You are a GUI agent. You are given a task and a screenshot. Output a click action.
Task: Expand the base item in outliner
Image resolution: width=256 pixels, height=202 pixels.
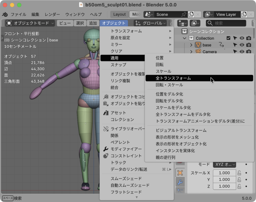[191, 45]
